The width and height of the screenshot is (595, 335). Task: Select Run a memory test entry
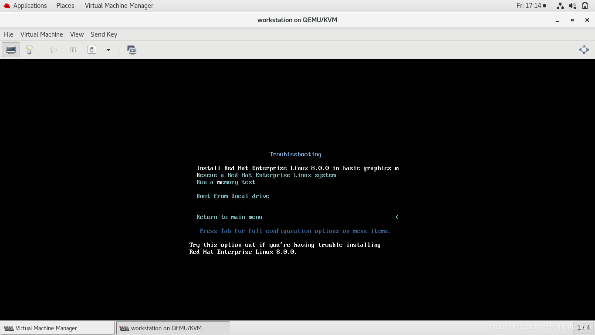point(226,182)
